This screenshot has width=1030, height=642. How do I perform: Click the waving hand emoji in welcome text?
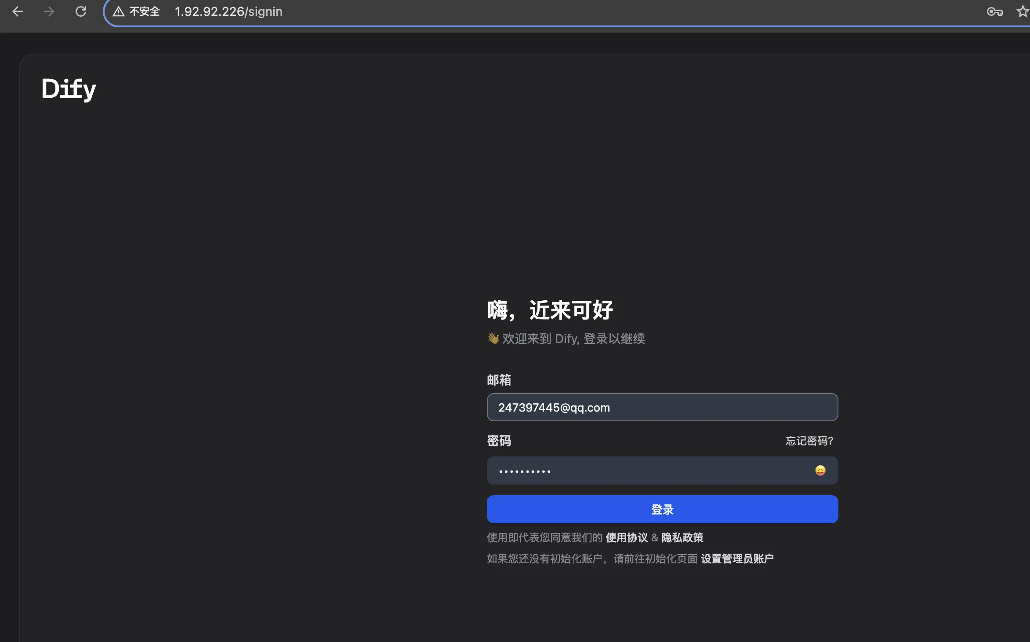click(492, 338)
